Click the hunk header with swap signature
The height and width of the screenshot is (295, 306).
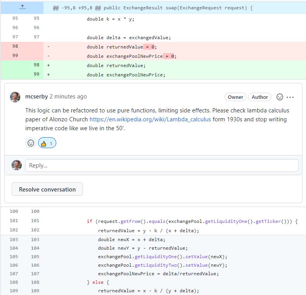153,8
